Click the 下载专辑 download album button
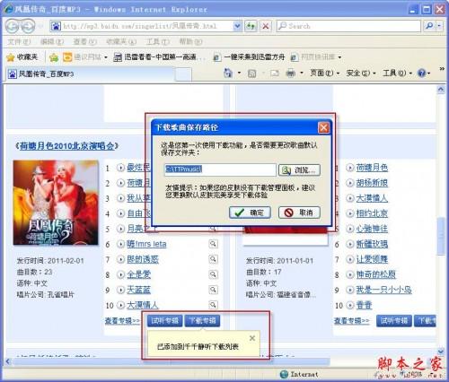This screenshot has width=449, height=382. pyautogui.click(x=202, y=321)
